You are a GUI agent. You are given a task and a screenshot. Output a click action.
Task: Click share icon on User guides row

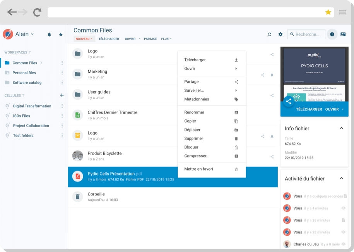click(x=272, y=95)
